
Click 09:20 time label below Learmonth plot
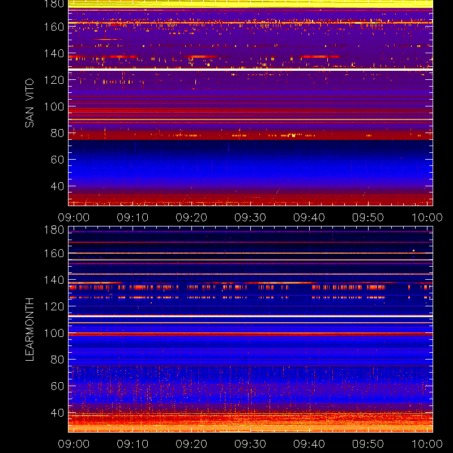191,444
